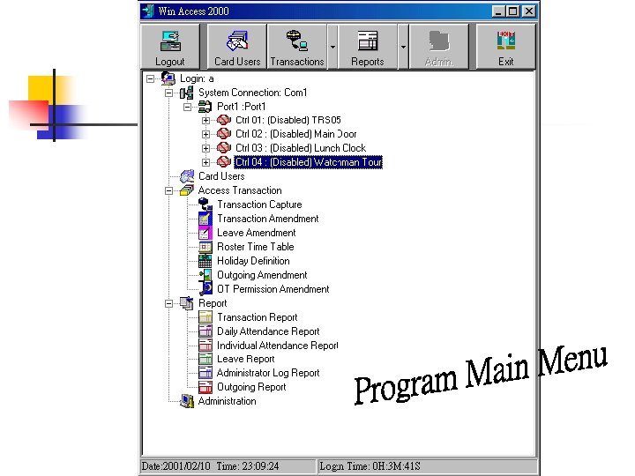Image resolution: width=635 pixels, height=476 pixels.
Task: Open 'OT Permission Amendment' tree label
Action: [273, 289]
